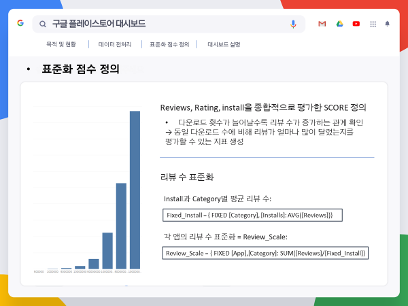The height and width of the screenshot is (306, 408).
Task: Open the Google apps grid icon
Action: pos(373,24)
